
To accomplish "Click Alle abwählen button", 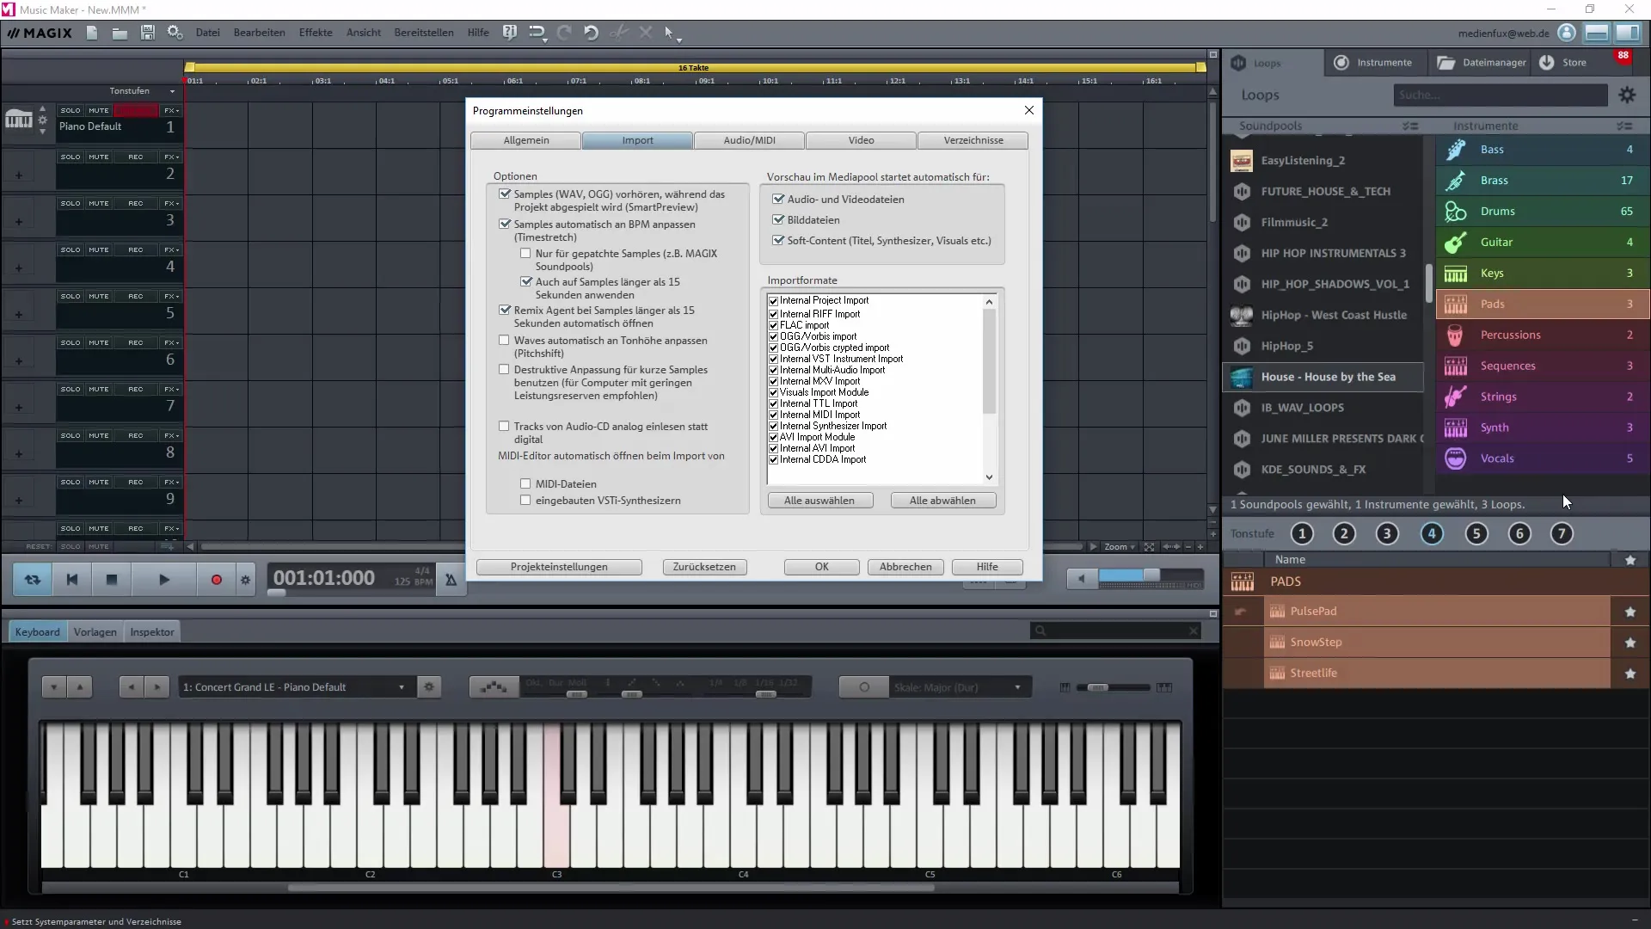I will tap(942, 501).
